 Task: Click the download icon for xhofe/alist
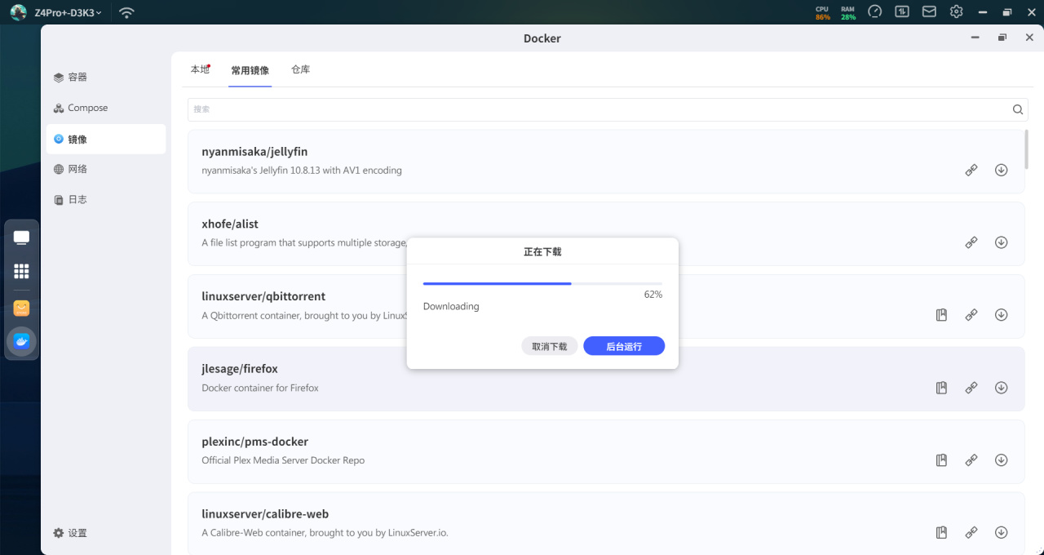[x=1002, y=242]
